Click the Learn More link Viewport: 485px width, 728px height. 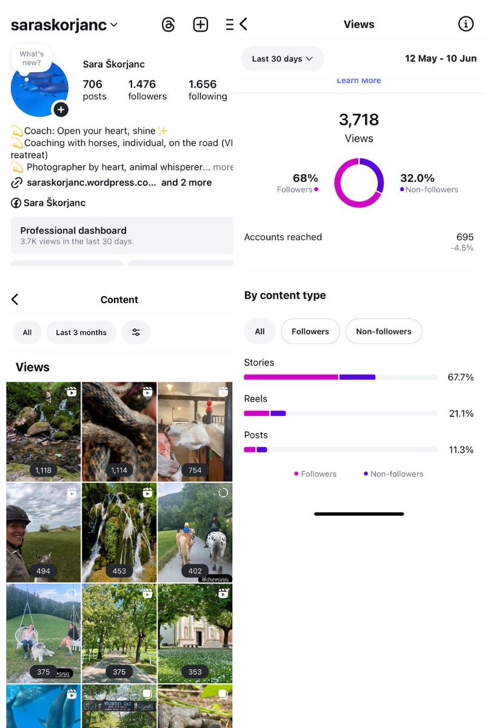coord(359,81)
